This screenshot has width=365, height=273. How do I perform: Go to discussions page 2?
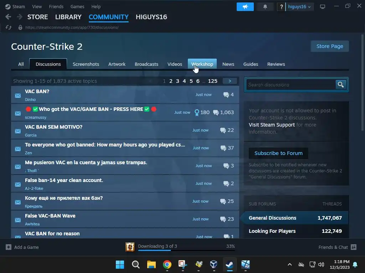click(x=171, y=81)
